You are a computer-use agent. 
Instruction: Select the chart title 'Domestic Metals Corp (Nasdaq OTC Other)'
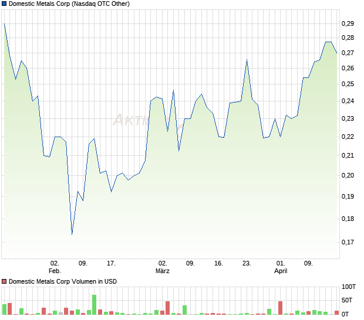(x=69, y=4)
